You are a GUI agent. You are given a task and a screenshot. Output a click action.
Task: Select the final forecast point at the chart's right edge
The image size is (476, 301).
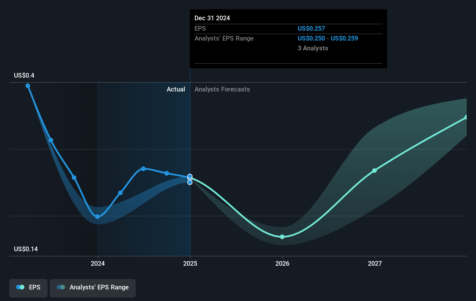pos(466,117)
